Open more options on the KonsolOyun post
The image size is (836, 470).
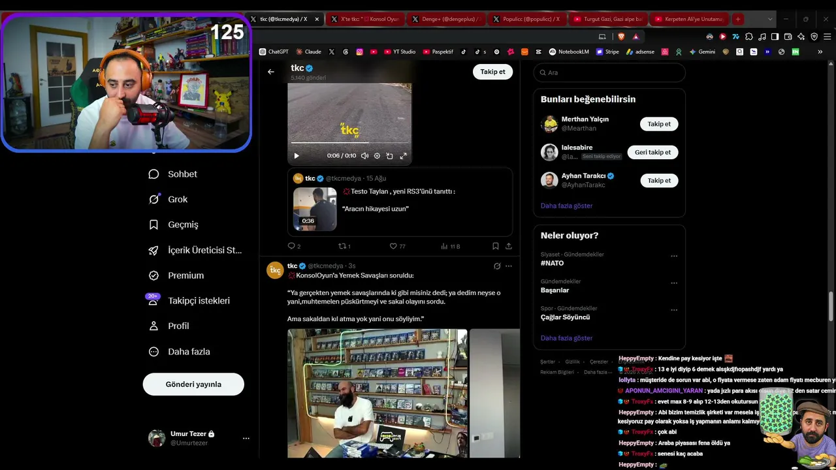[509, 266]
